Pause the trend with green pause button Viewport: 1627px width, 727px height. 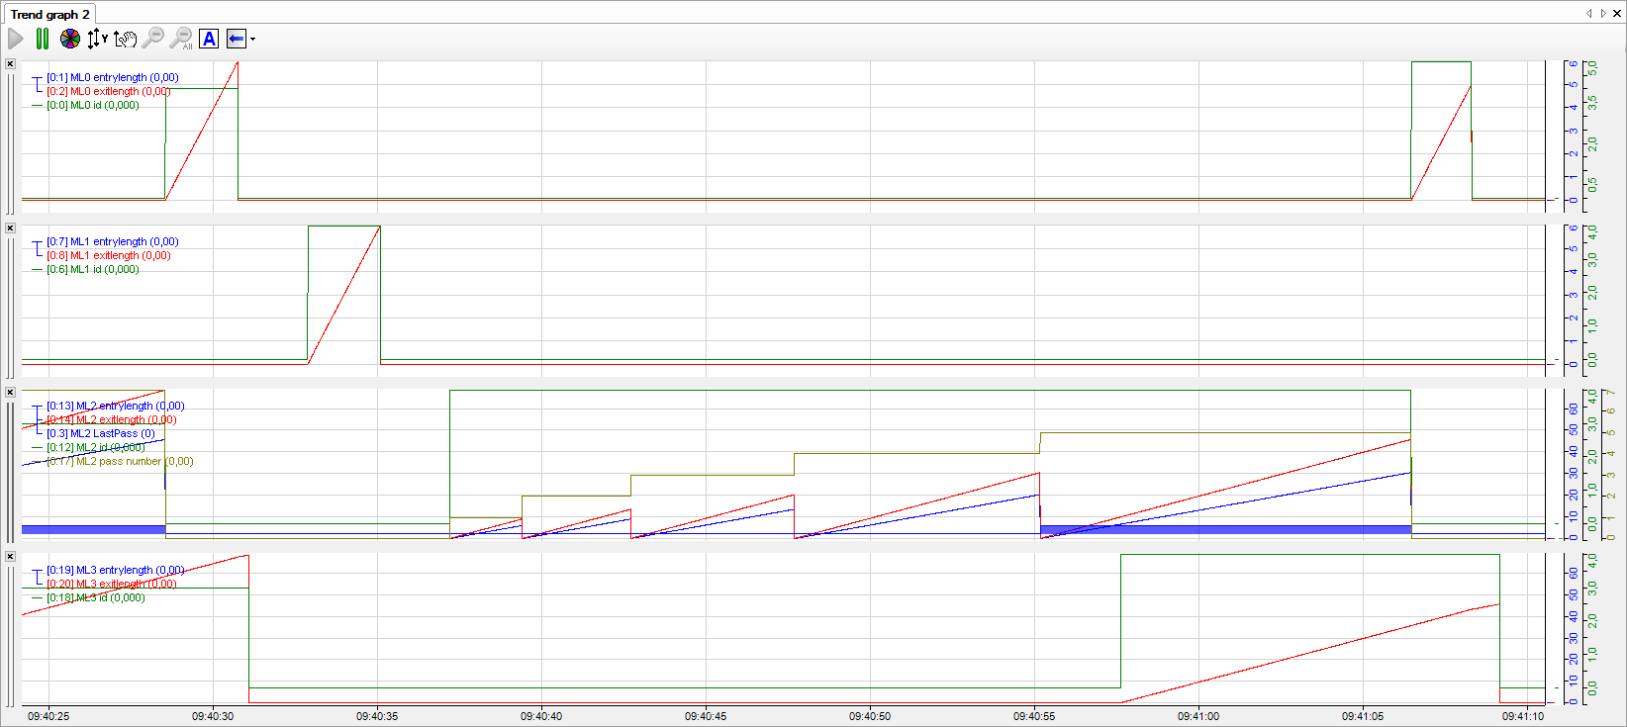[42, 39]
